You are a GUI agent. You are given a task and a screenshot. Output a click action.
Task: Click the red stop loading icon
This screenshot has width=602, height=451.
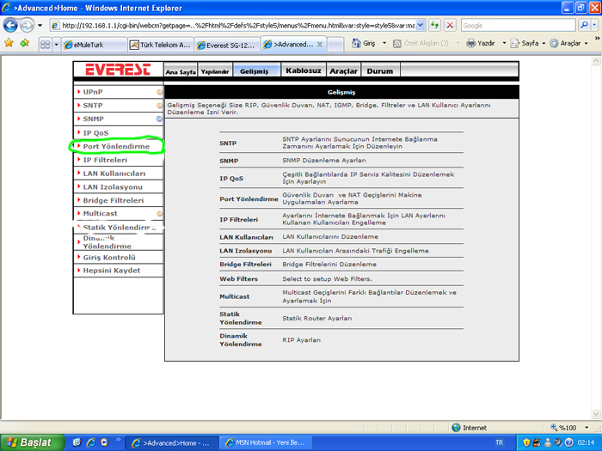pos(450,25)
